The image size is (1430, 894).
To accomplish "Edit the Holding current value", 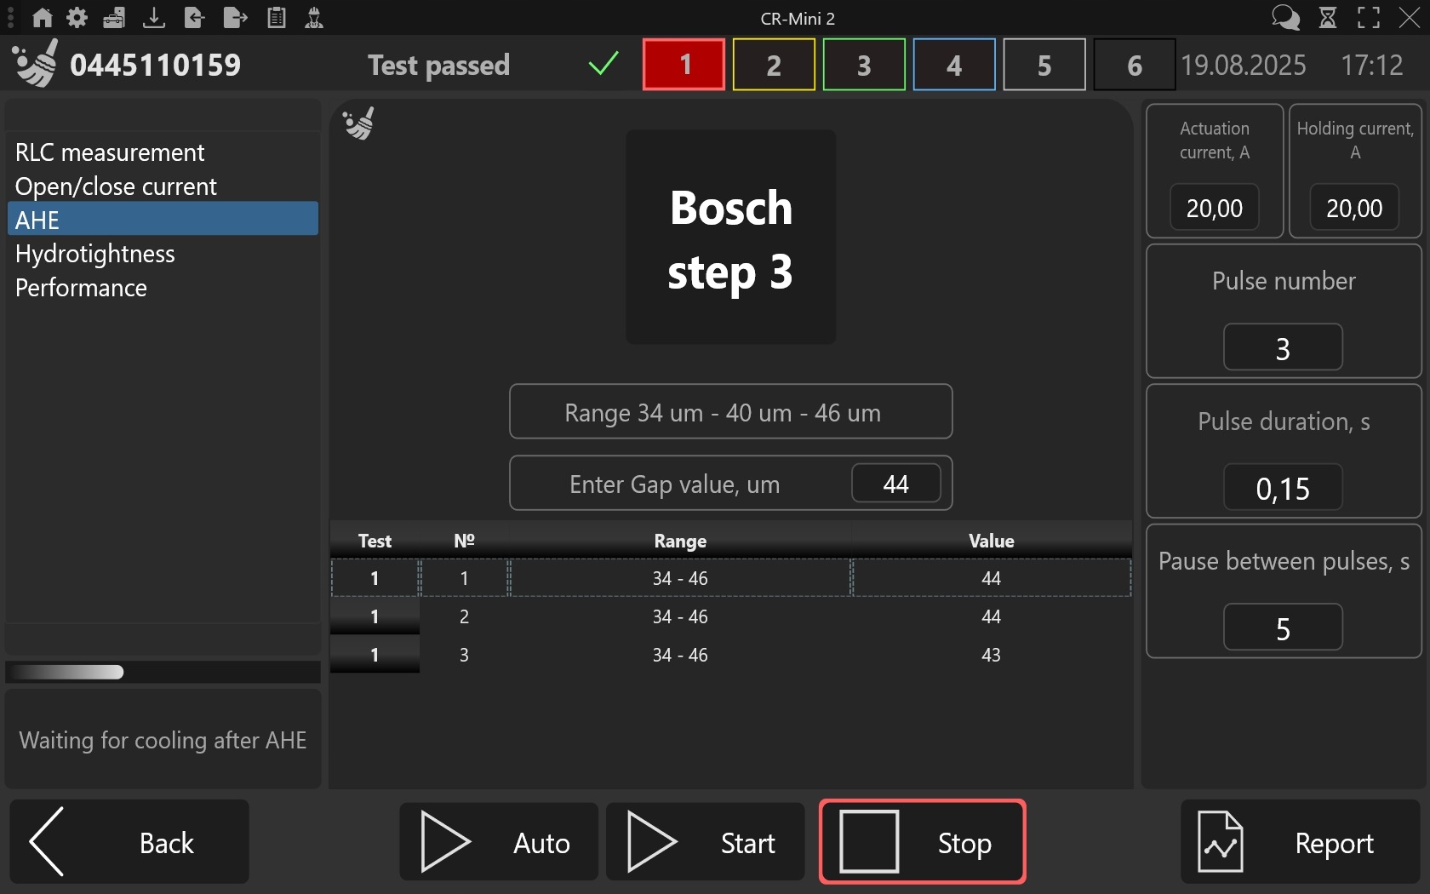I will 1354,207.
